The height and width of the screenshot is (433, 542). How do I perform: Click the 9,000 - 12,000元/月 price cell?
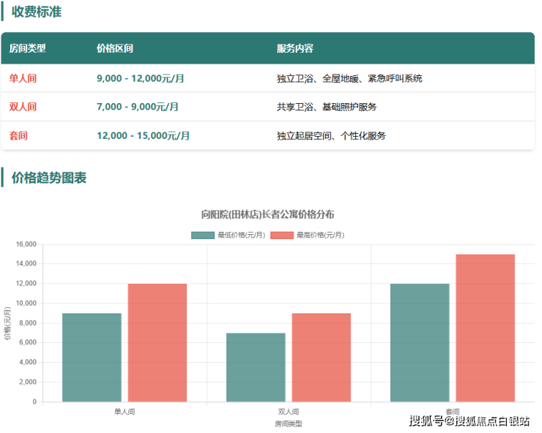141,78
